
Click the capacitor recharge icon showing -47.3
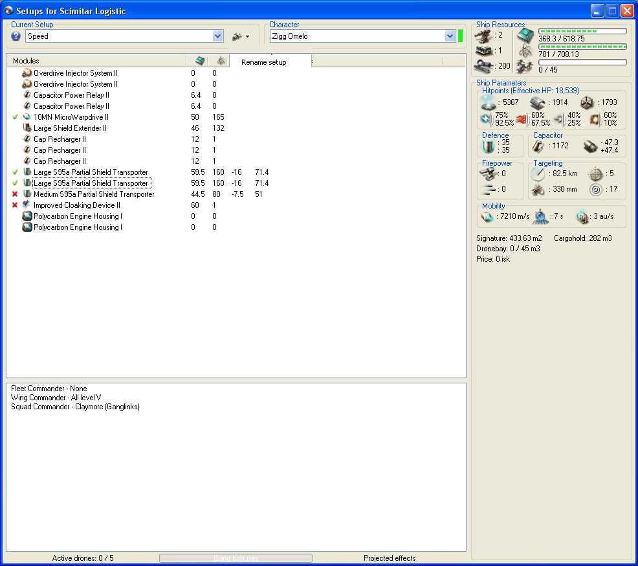[x=590, y=146]
